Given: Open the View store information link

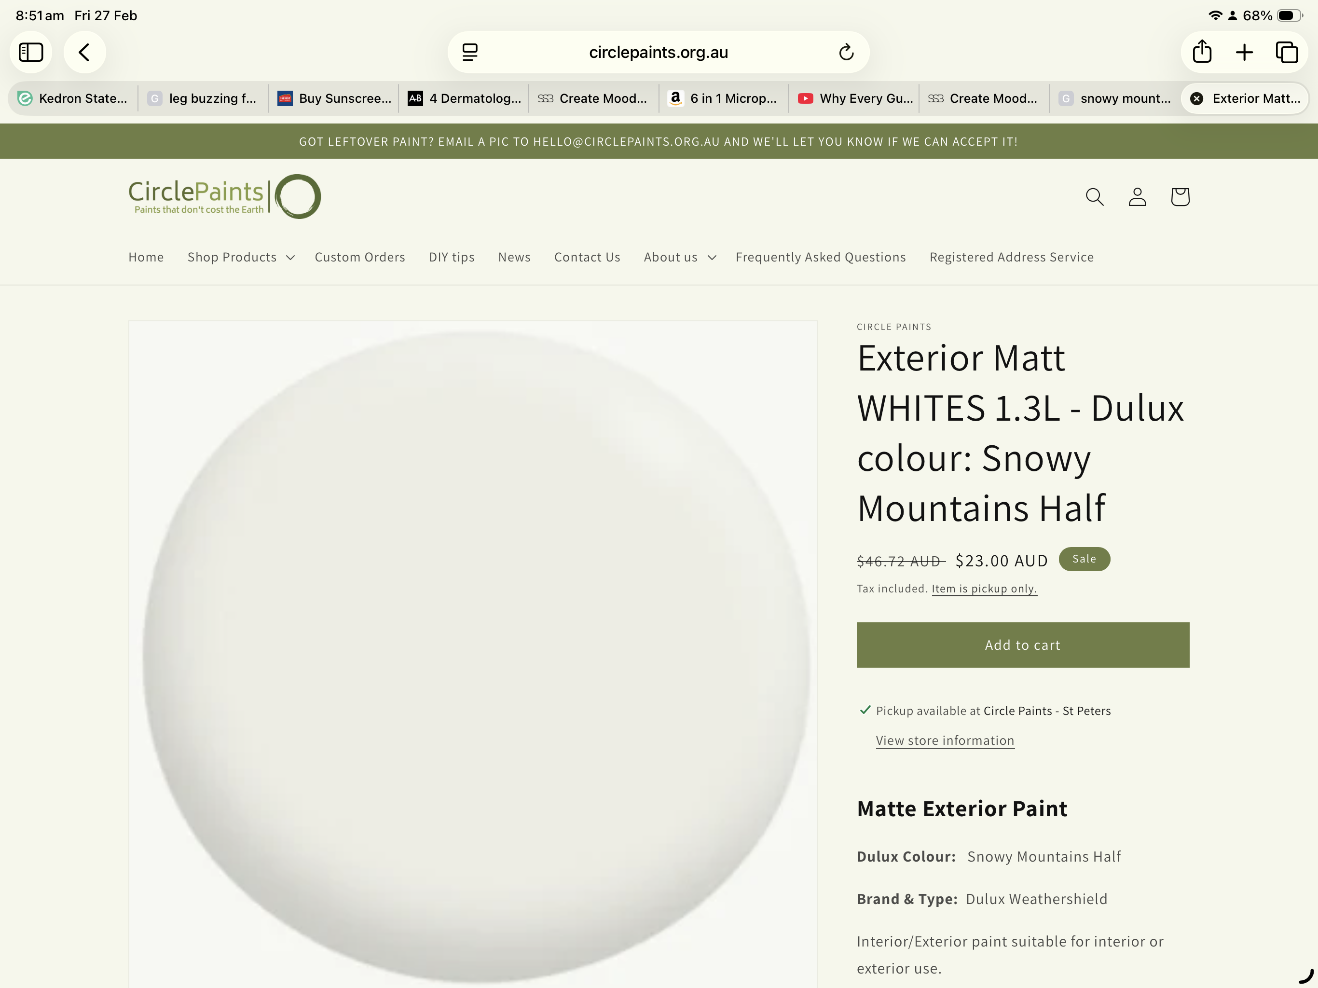Looking at the screenshot, I should coord(945,740).
